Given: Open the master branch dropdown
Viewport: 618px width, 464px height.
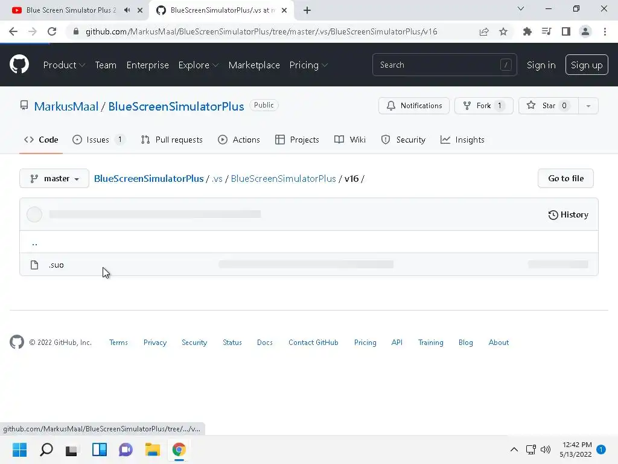Looking at the screenshot, I should pos(54,178).
